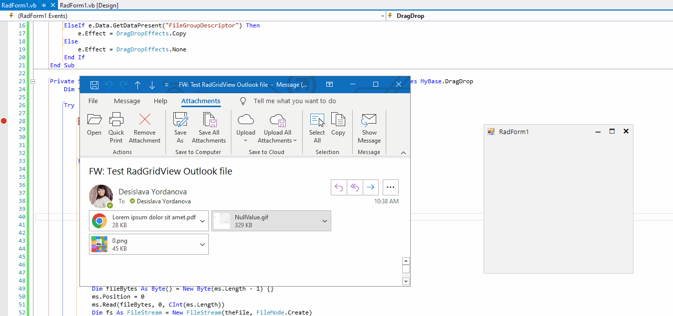673x316 pixels.
Task: Click the breakpoint marker at line 28
Action: click(x=4, y=121)
